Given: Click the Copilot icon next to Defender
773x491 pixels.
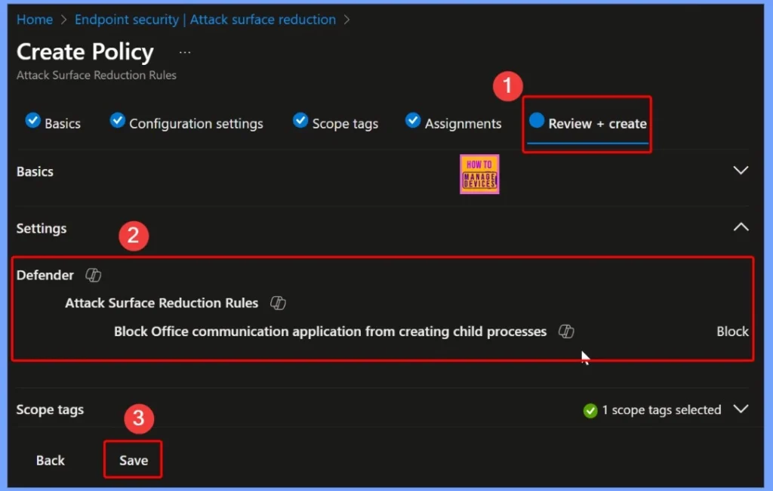Looking at the screenshot, I should pos(94,276).
